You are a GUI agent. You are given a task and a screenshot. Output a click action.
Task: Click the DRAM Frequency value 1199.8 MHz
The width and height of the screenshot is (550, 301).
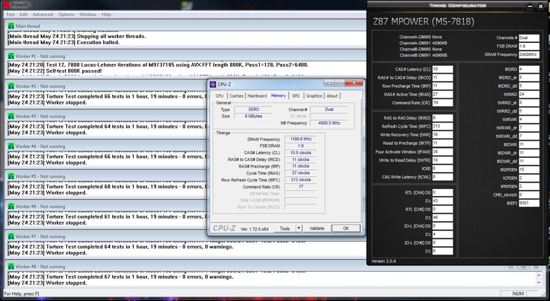coord(301,139)
